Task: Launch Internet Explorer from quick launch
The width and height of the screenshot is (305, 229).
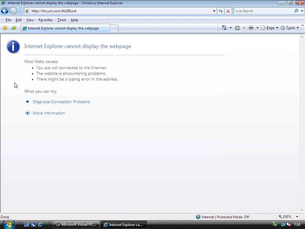Action: [40, 225]
